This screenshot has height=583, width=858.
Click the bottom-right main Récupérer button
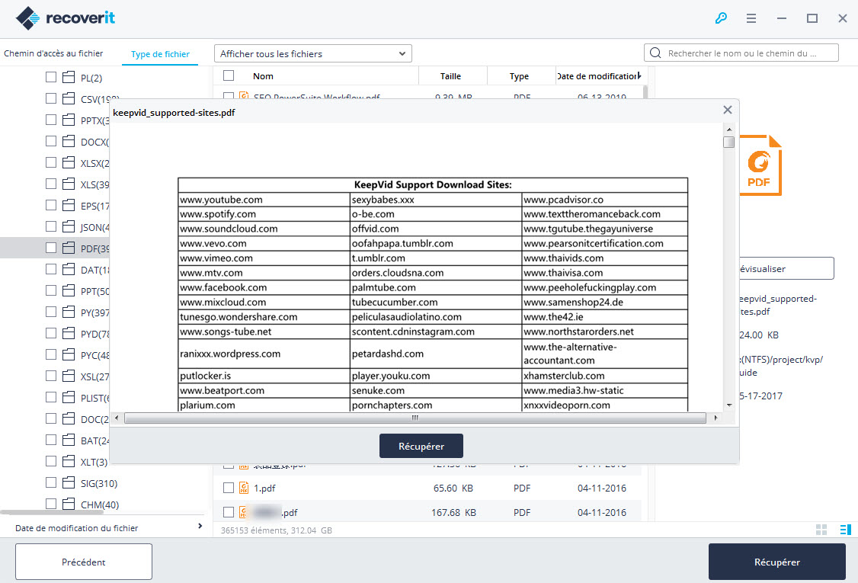pos(777,562)
